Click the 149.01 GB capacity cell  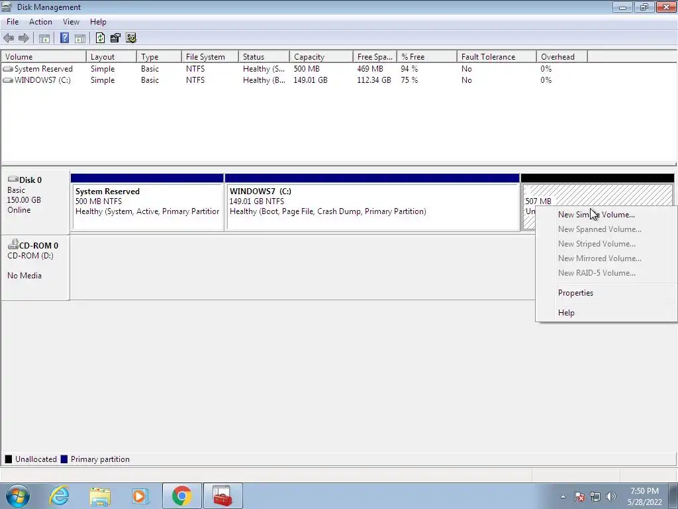point(311,80)
